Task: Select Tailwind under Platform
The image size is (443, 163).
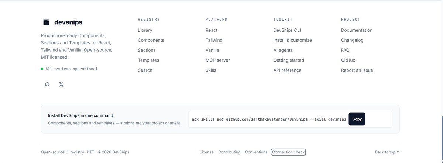Action: [x=214, y=40]
